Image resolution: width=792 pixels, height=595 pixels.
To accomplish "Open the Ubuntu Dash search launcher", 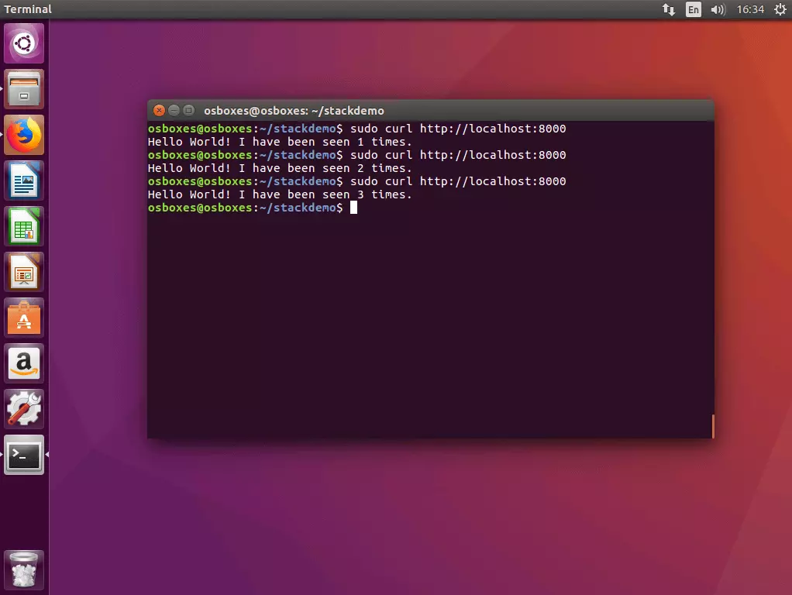I will [24, 43].
